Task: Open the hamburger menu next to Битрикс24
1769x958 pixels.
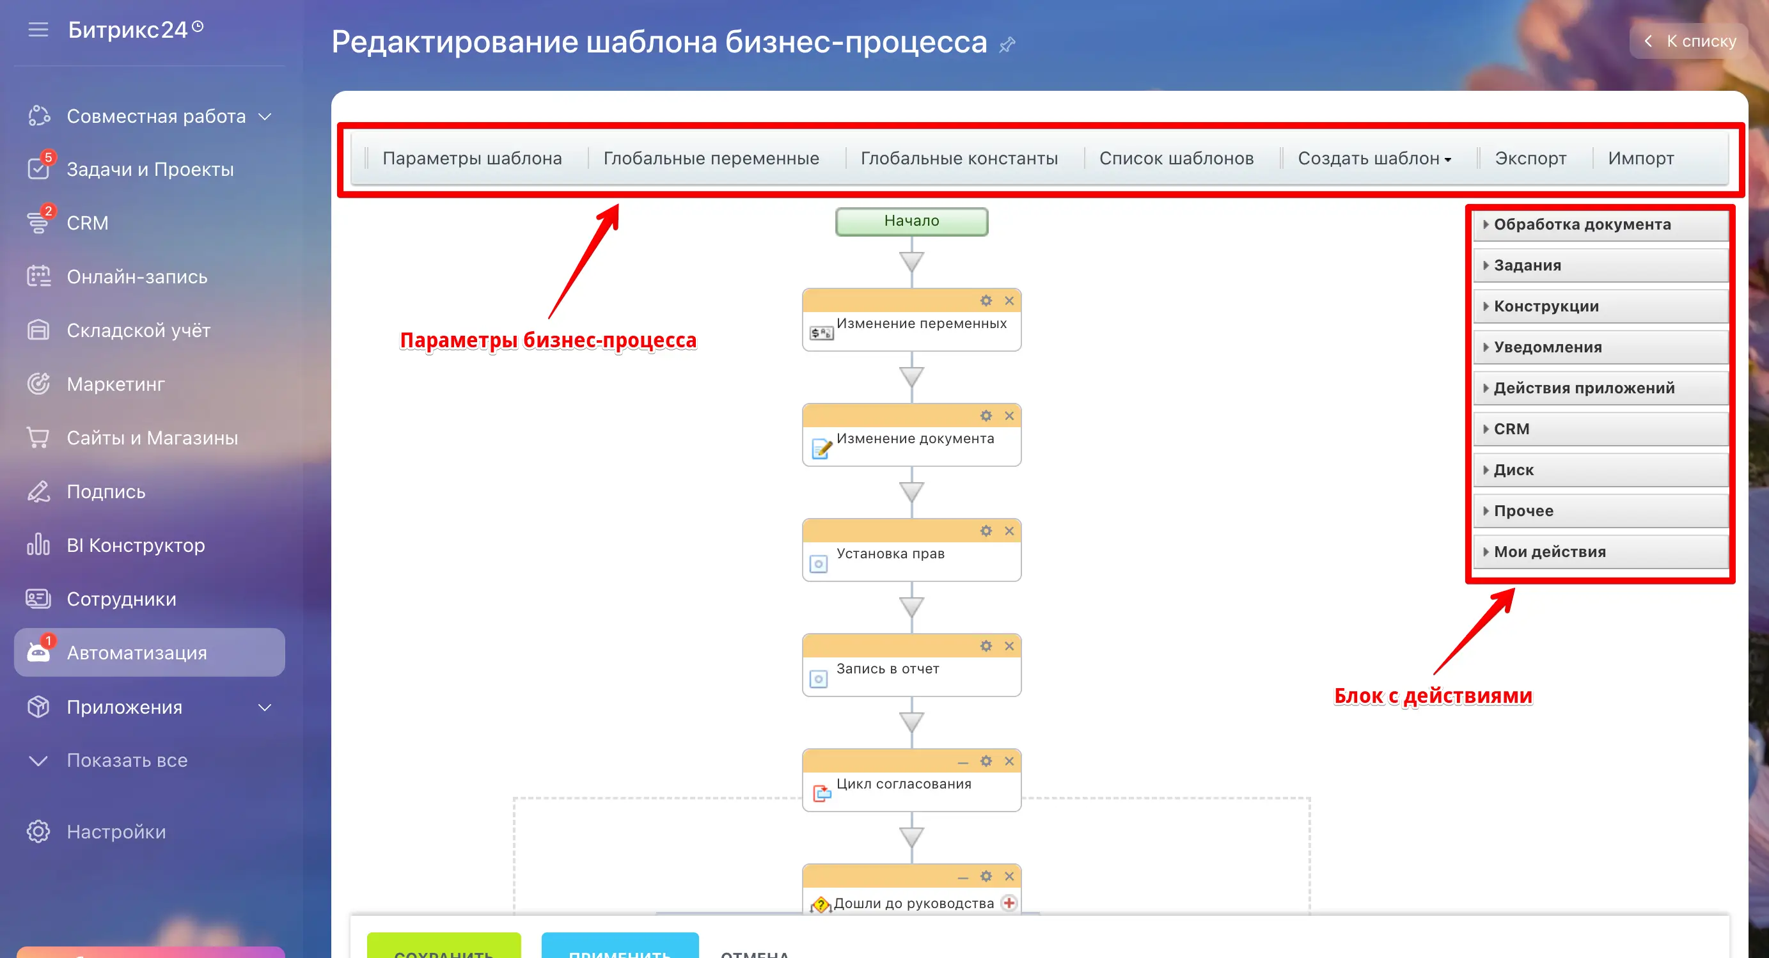Action: [38, 29]
